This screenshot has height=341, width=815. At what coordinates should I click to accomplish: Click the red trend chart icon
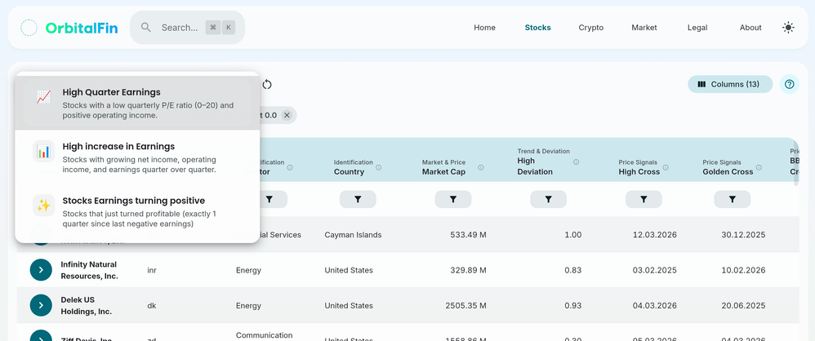[43, 97]
